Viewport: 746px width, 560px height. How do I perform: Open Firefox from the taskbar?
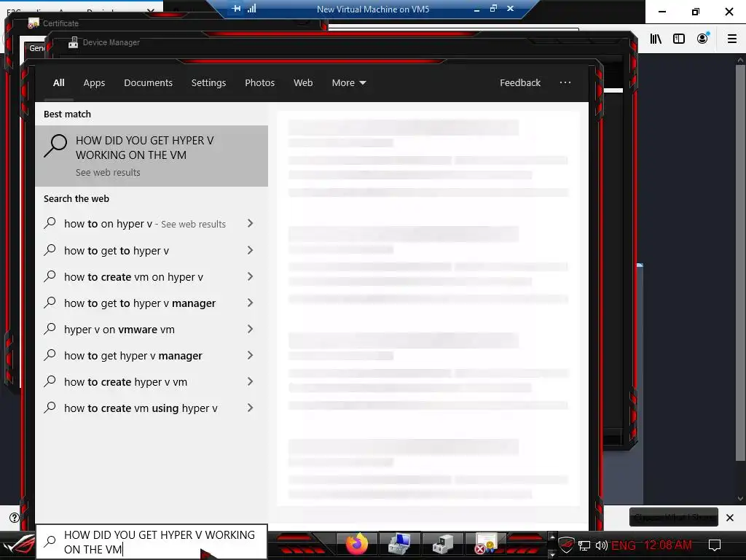pyautogui.click(x=357, y=544)
